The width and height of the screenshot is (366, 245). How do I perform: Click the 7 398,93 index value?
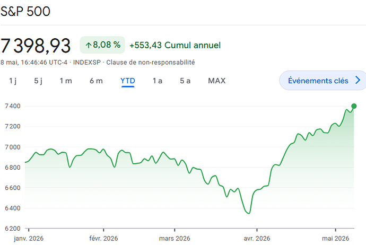coord(36,46)
